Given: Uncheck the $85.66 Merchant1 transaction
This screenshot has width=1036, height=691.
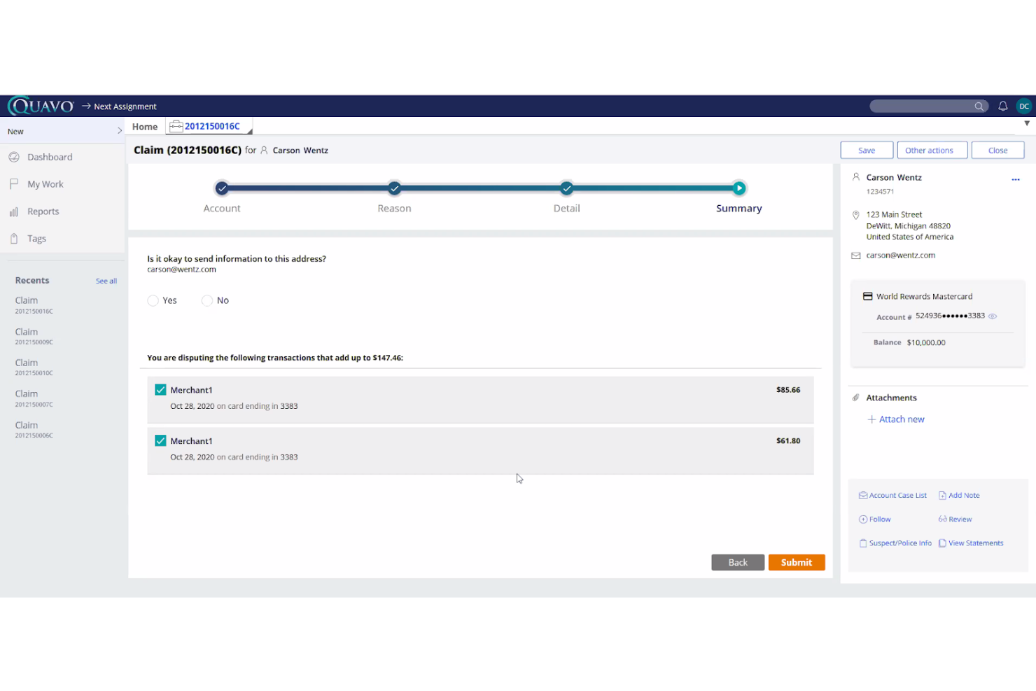Looking at the screenshot, I should pos(160,389).
